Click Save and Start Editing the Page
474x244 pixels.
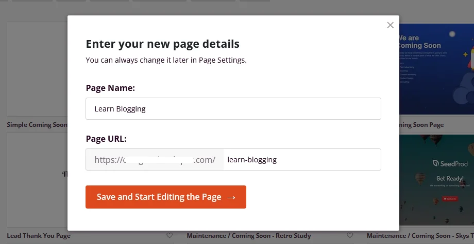pyautogui.click(x=166, y=197)
